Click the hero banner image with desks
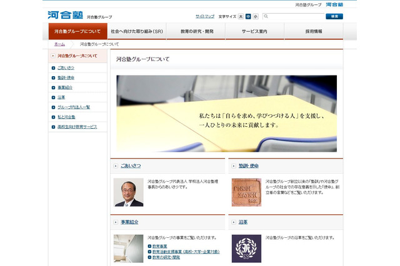Viewport: 400px width, 266px height. pos(226,114)
